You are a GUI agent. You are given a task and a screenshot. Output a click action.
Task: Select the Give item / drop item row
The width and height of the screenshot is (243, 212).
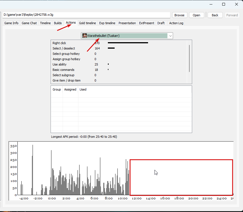pos(119,80)
